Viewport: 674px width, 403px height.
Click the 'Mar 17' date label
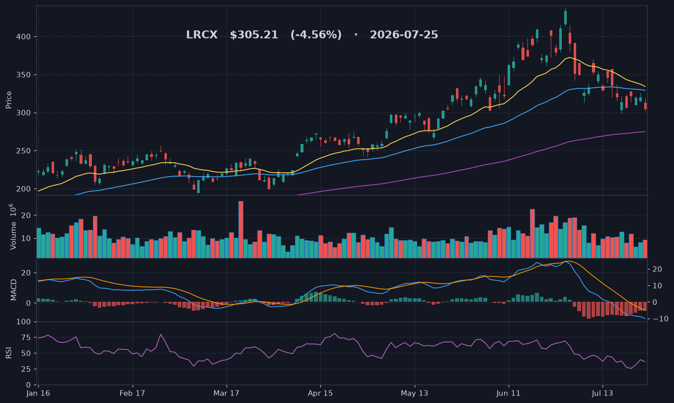pyautogui.click(x=226, y=393)
